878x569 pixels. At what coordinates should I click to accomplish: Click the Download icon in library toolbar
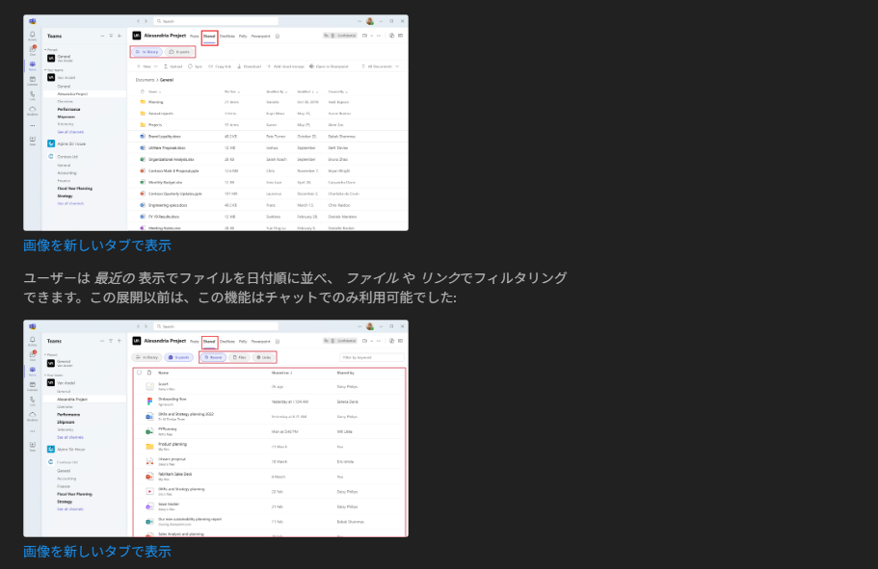(239, 66)
